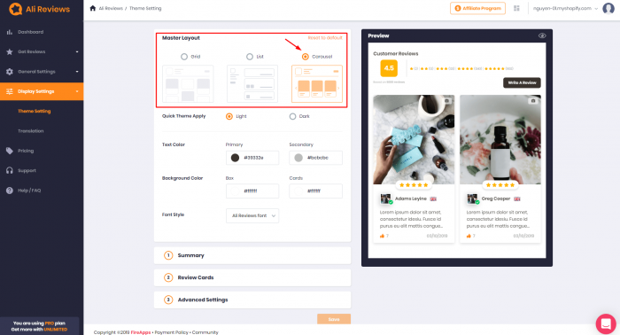Open the Payment Policy footer link

point(171,332)
